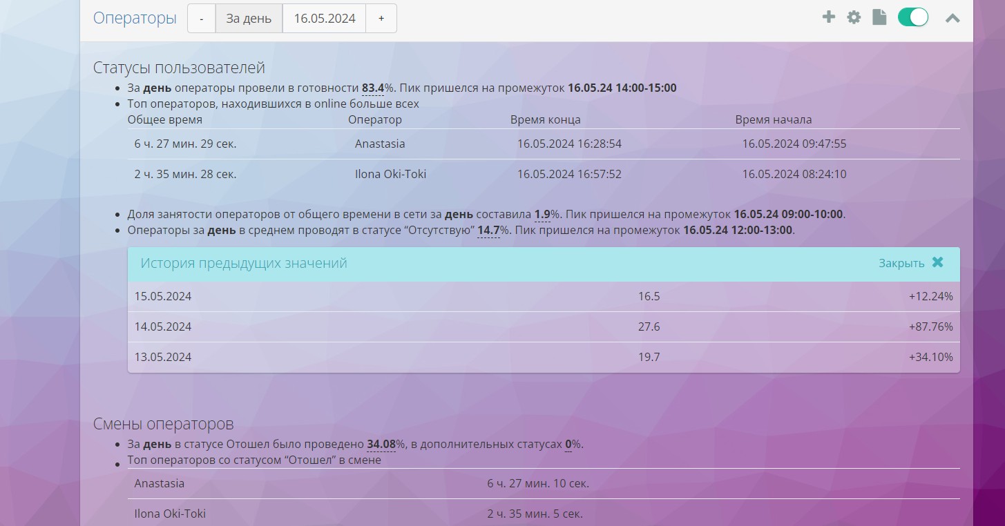The width and height of the screenshot is (1005, 526).
Task: Select the Anastasia row in the online table
Action: click(544, 144)
